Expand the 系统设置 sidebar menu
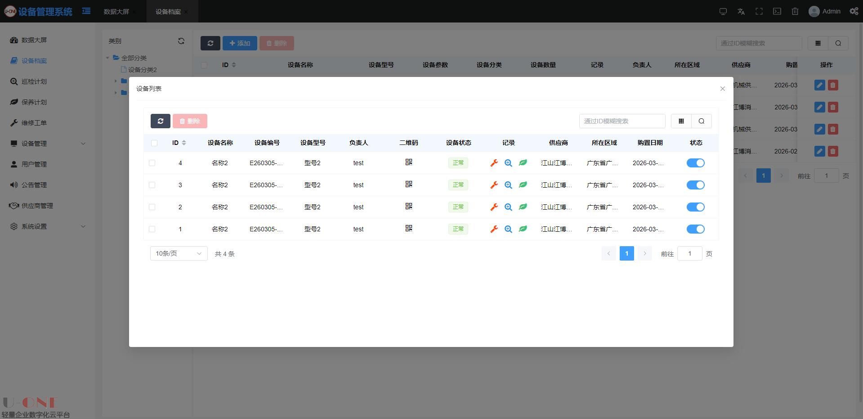863x419 pixels. click(47, 226)
